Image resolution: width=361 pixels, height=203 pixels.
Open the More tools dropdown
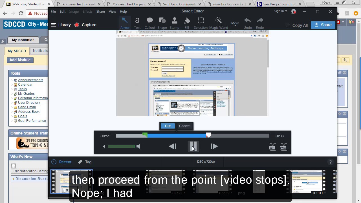click(235, 23)
